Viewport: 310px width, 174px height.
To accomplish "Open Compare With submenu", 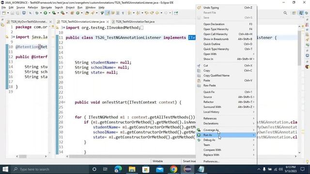I will tap(226, 150).
